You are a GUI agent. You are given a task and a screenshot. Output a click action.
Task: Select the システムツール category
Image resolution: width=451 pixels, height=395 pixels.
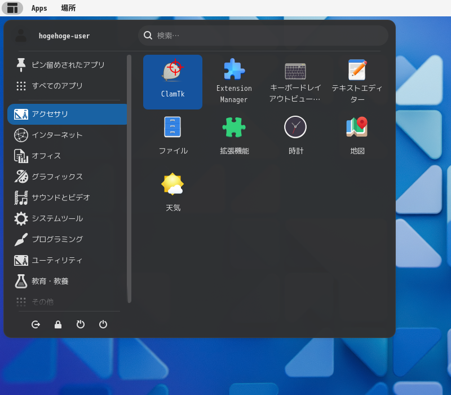point(68,218)
